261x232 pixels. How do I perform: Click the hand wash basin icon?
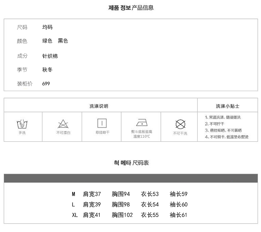(22, 124)
